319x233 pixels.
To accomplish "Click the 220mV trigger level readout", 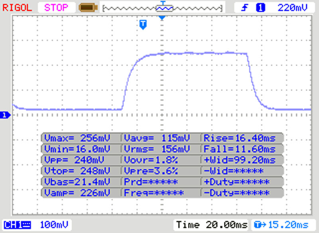I will tap(293, 8).
